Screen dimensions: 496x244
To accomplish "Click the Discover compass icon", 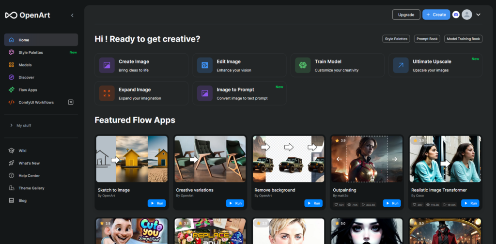I will tap(12, 77).
